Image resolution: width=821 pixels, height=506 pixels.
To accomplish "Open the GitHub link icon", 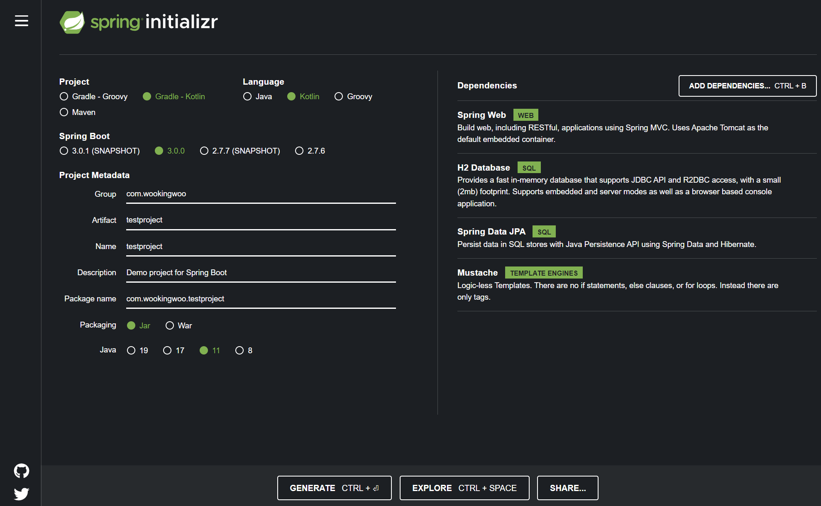I will (x=22, y=471).
